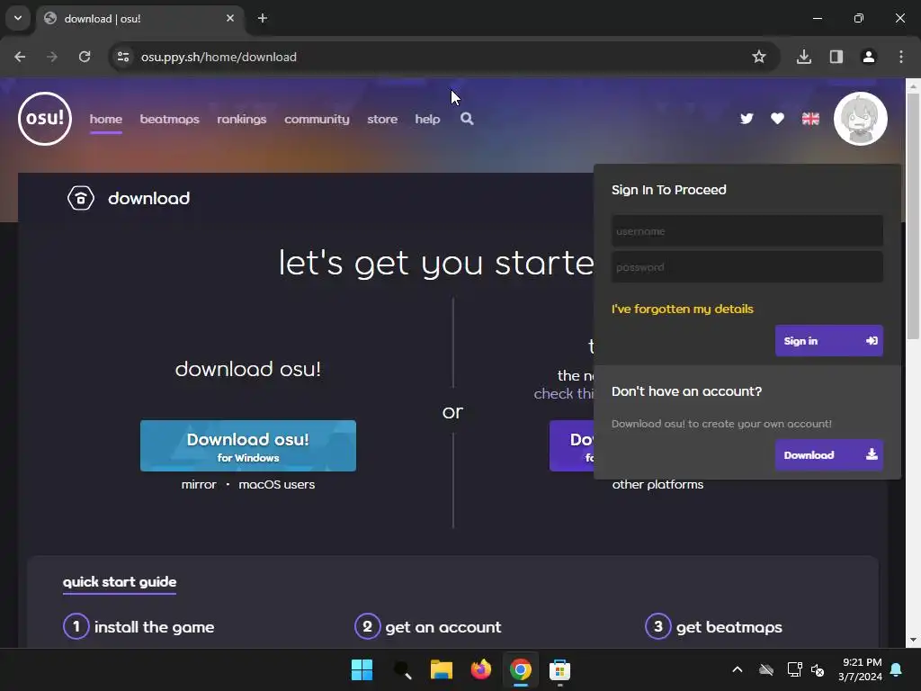Open File Explorer from the taskbar
Viewport: 921px width, 691px height.
coord(441,669)
